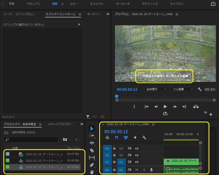Toggle timeline Snap magnet
This screenshot has width=219, height=175.
pyautogui.click(x=116, y=137)
